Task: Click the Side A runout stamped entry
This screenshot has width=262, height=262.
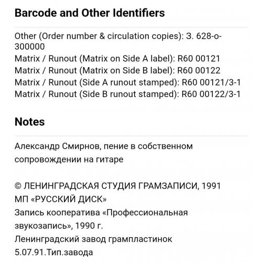Action: (x=128, y=82)
